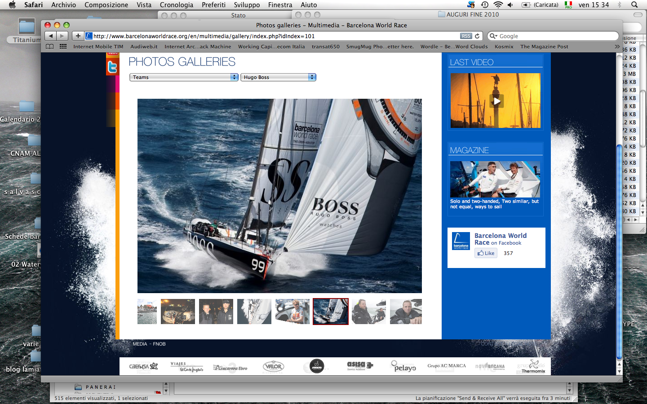Open Barcelona World Race Facebook link
Image resolution: width=647 pixels, height=404 pixels.
pyautogui.click(x=501, y=239)
